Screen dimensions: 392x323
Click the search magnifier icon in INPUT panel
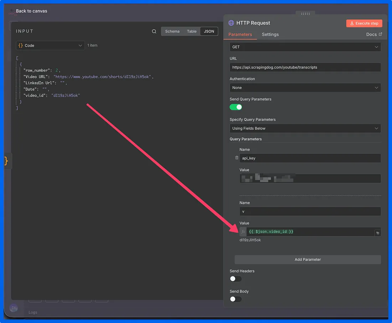point(154,31)
